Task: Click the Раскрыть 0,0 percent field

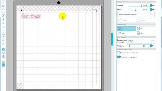Action: [146, 46]
